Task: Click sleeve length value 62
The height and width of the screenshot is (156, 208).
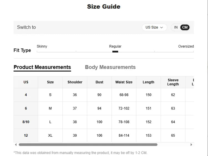Action: coord(173,95)
